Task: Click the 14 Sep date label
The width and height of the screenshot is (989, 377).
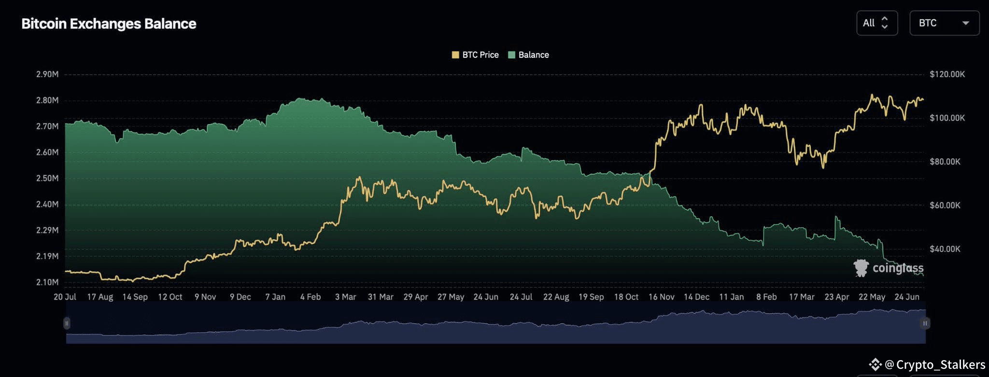Action: point(135,297)
